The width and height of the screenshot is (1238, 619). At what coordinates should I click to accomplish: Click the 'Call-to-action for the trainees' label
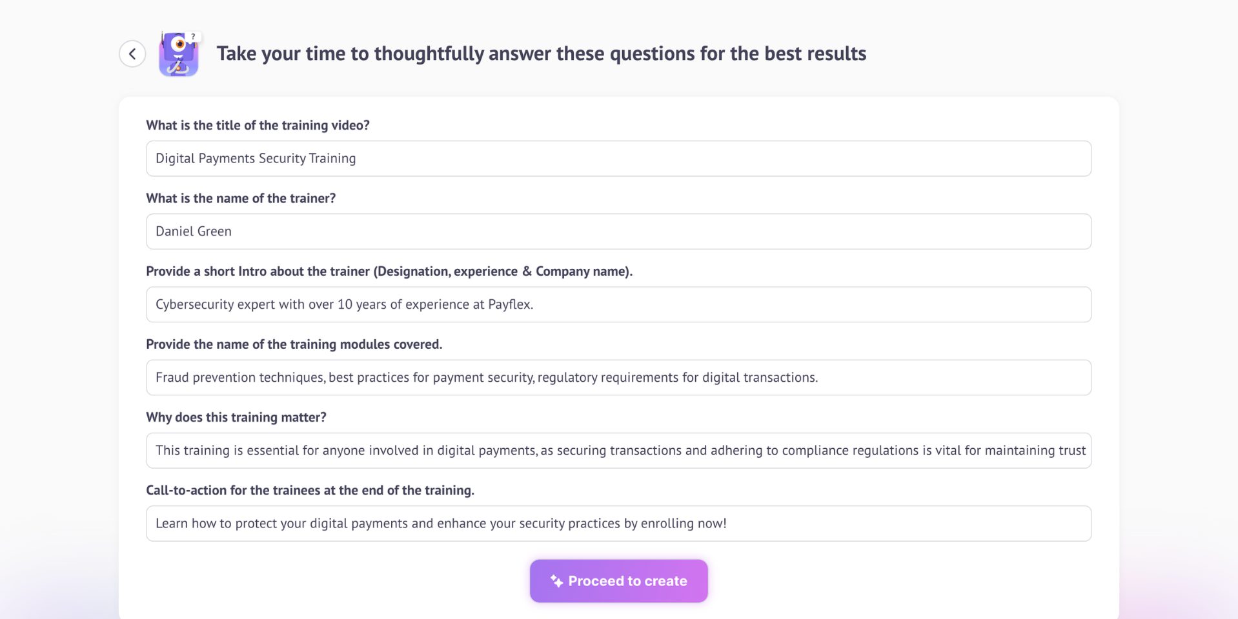point(310,490)
